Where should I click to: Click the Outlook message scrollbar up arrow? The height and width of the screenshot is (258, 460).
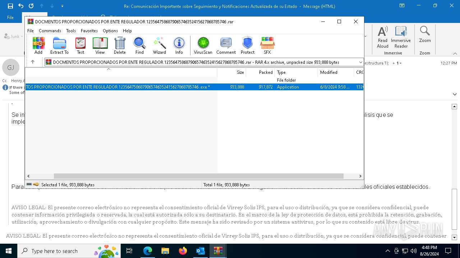click(454, 106)
